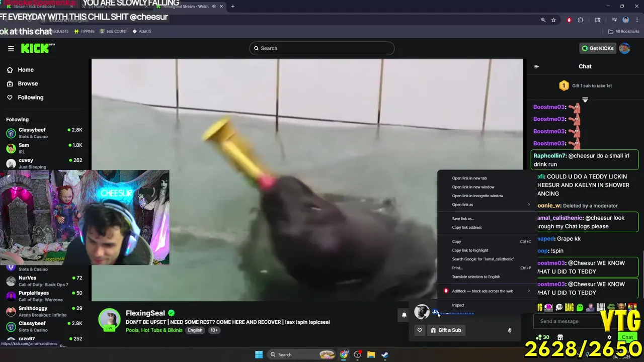Open the Following page in sidebar
This screenshot has width=644, height=362.
click(x=25, y=98)
